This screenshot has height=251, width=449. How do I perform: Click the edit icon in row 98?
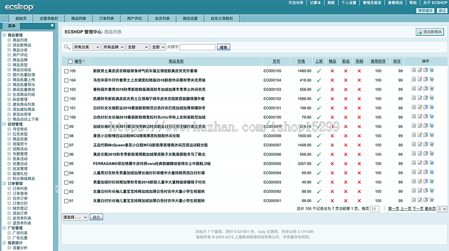[420, 135]
